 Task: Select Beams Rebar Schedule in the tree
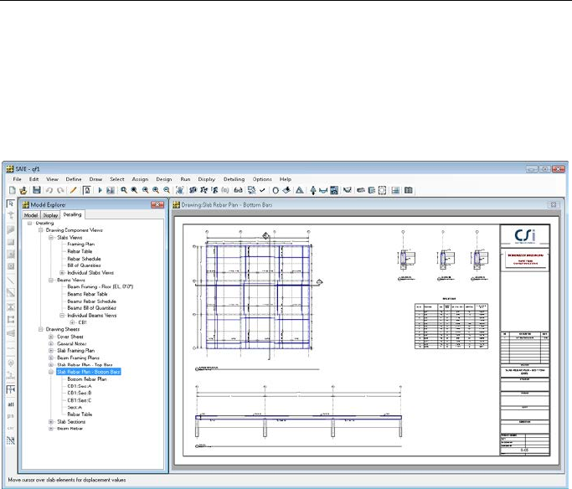(91, 301)
